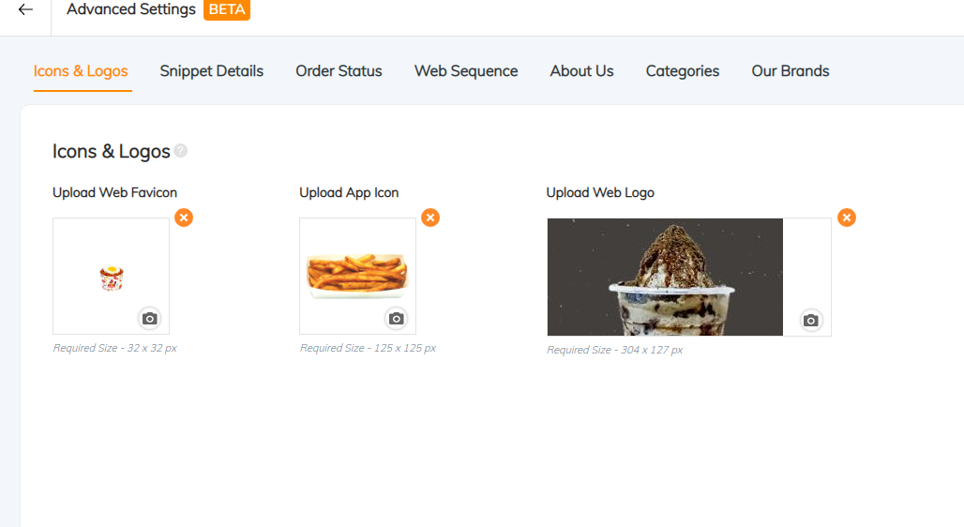Click the back arrow icon
This screenshot has height=527, width=964.
[x=25, y=9]
